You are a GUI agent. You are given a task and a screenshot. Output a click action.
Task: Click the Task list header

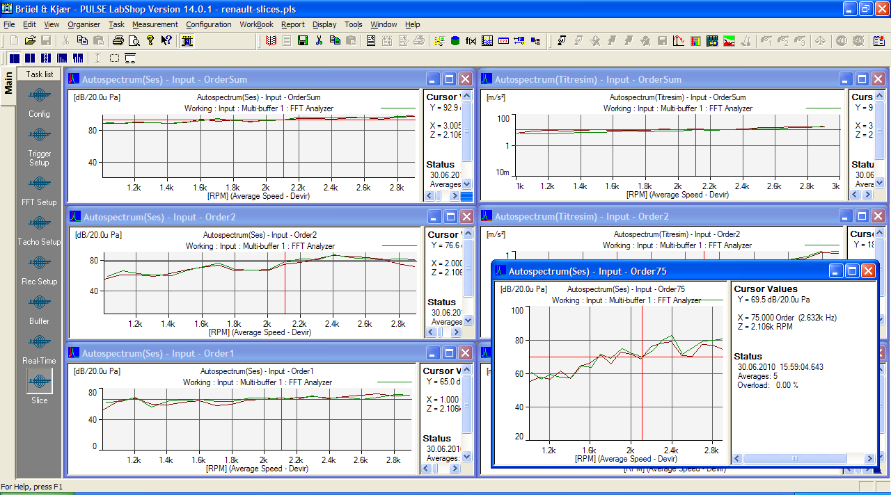pyautogui.click(x=39, y=74)
